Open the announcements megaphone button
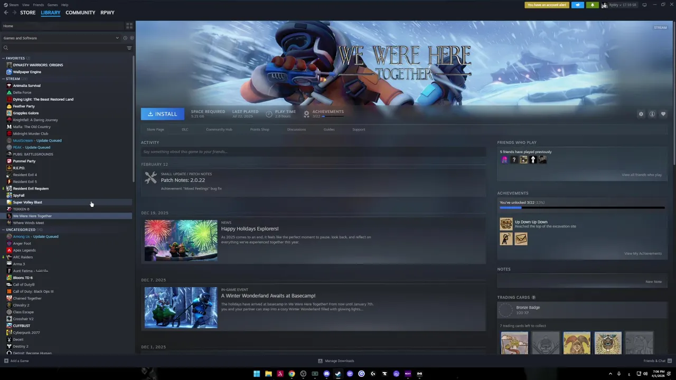The width and height of the screenshot is (676, 380). click(x=578, y=5)
